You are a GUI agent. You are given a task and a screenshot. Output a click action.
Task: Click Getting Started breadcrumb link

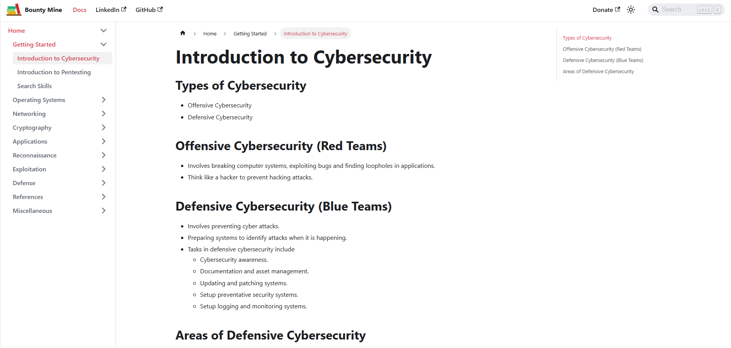click(250, 33)
